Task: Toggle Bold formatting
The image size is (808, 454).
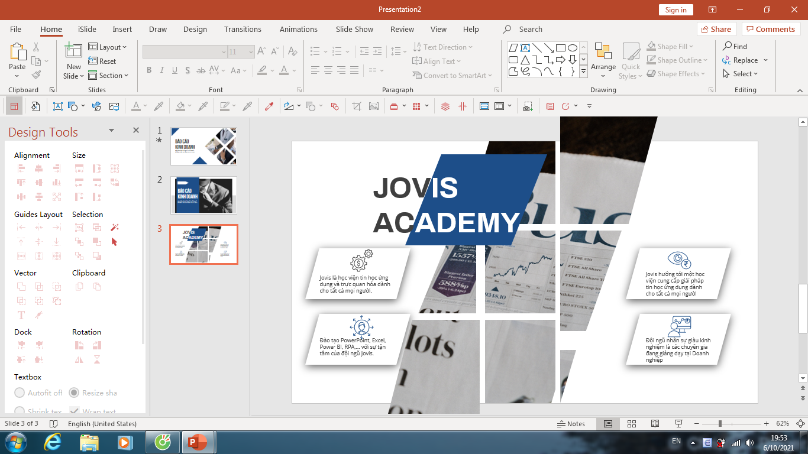Action: click(149, 70)
